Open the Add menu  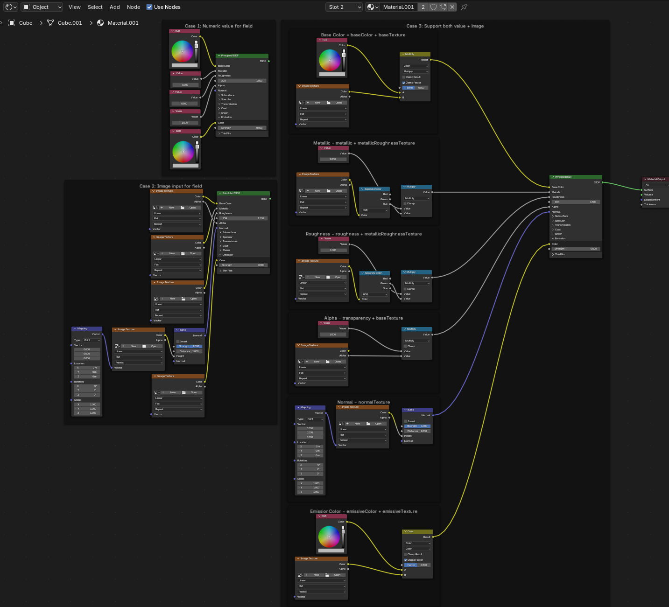click(115, 7)
